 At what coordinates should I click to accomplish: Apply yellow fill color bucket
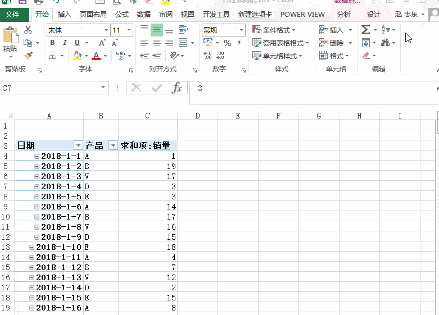[77, 56]
